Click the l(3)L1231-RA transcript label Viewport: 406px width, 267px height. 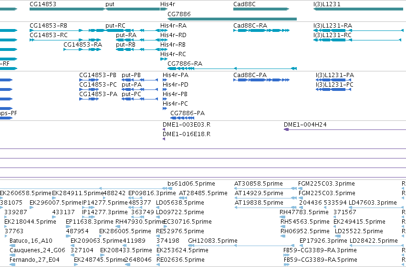(333, 26)
